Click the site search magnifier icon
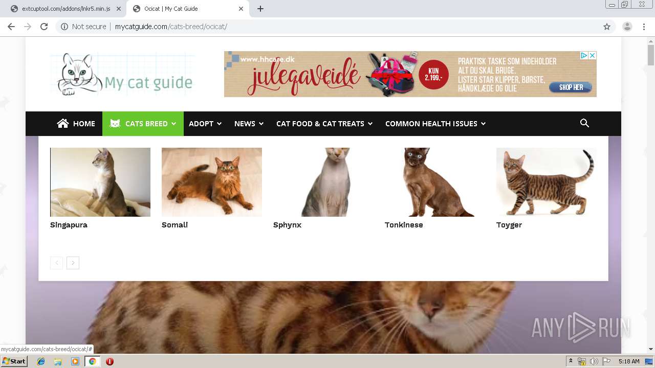Viewport: 655px width, 368px height. pyautogui.click(x=584, y=123)
